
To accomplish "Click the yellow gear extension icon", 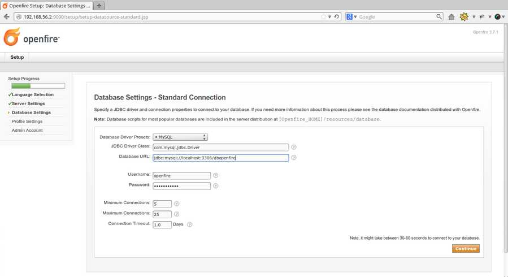I will point(464,17).
